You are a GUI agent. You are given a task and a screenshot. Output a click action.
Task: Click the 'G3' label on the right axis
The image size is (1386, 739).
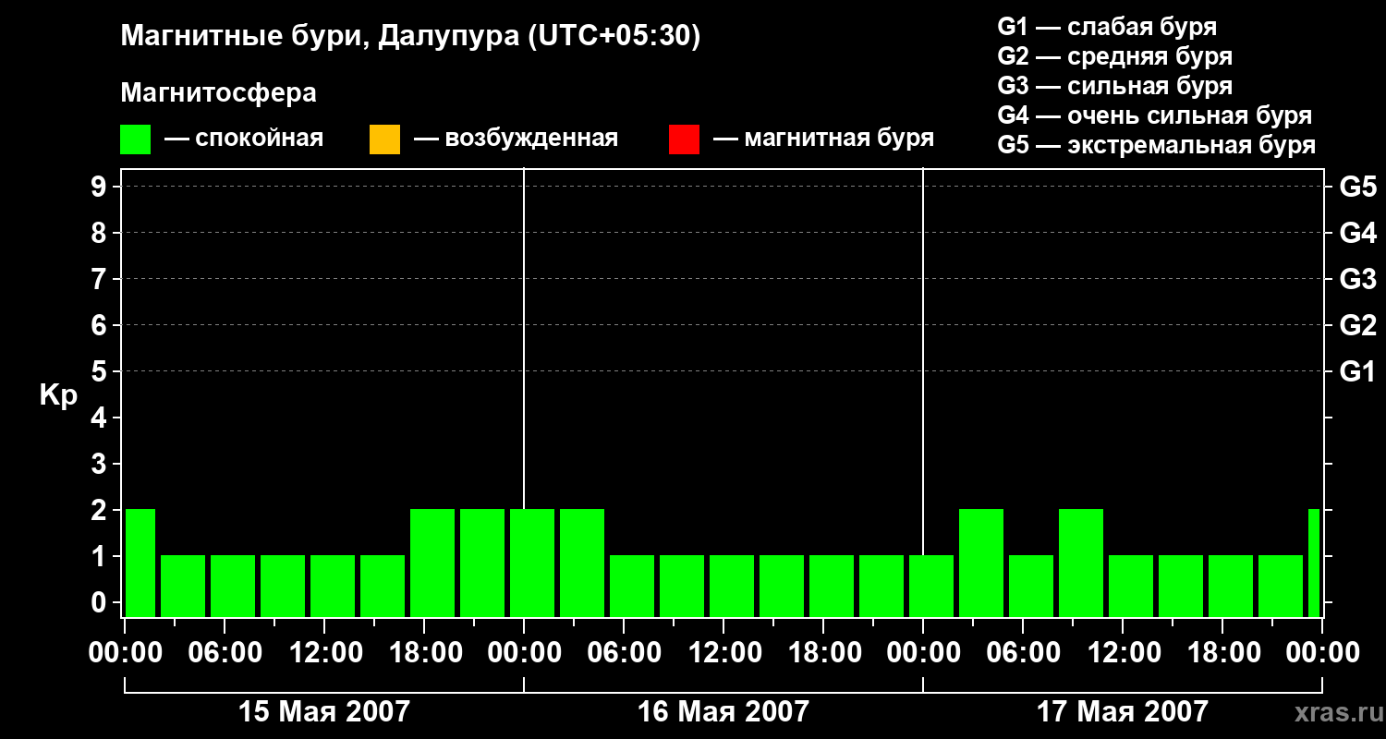tap(1357, 279)
